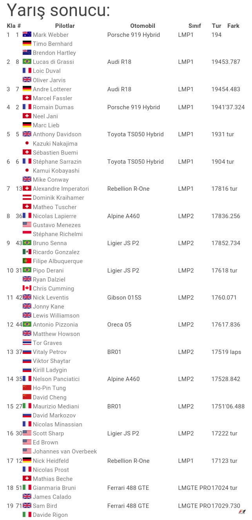Click the Austrian flag next to Dominik Kraihamer
The height and width of the screenshot is (520, 252).
pyautogui.click(x=27, y=198)
